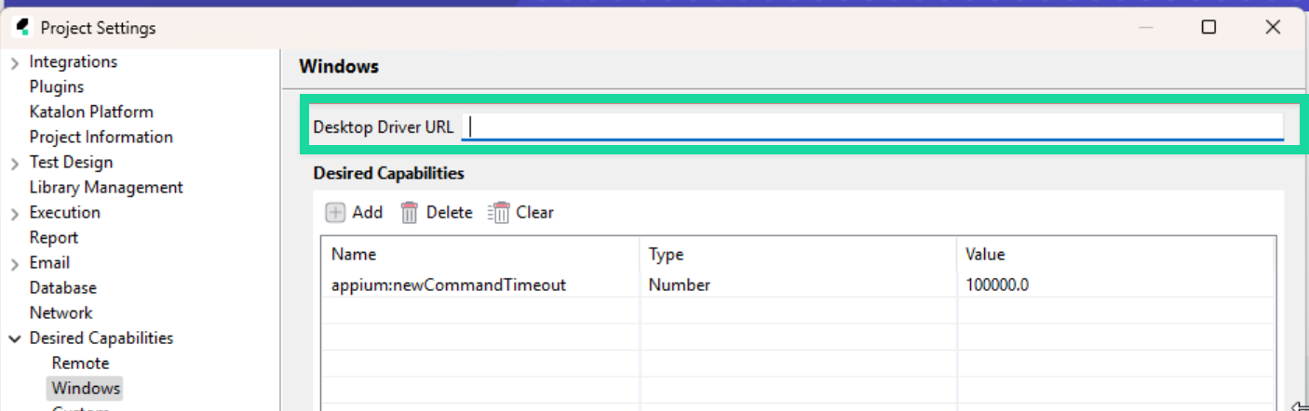The width and height of the screenshot is (1309, 411).
Task: Click the Name column header
Action: [480, 254]
